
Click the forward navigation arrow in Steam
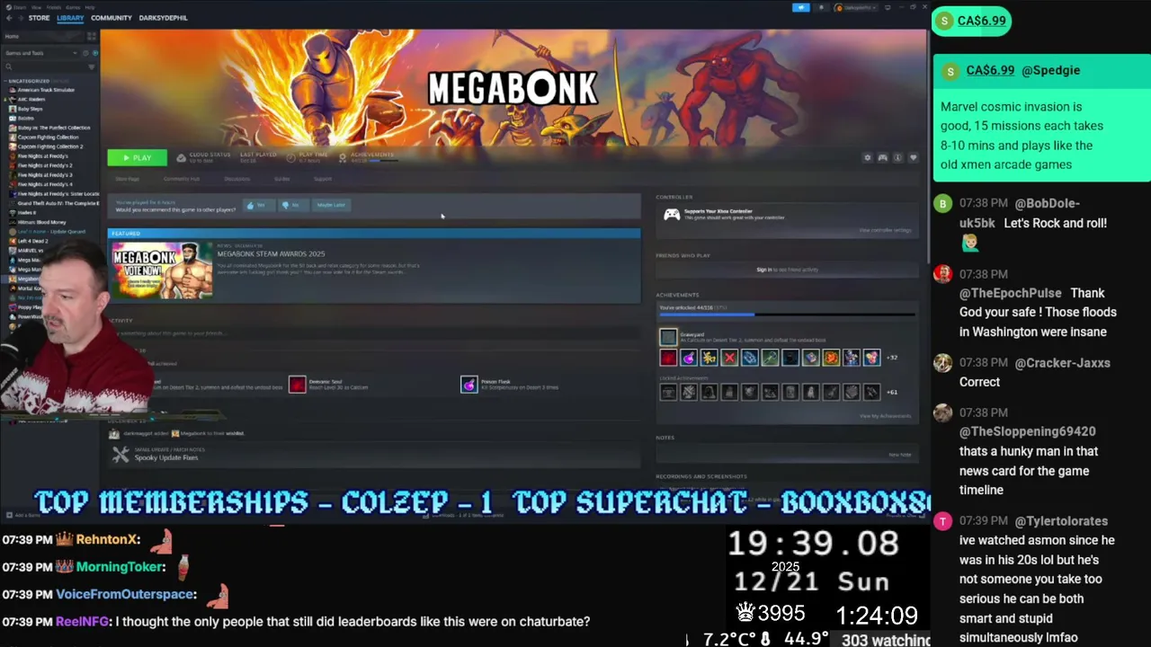[x=21, y=18]
